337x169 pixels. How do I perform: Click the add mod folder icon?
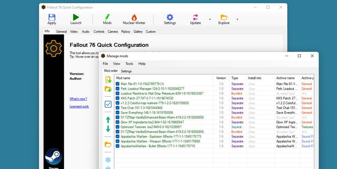(108, 89)
